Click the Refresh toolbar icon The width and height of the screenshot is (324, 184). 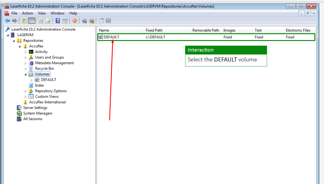click(x=41, y=21)
